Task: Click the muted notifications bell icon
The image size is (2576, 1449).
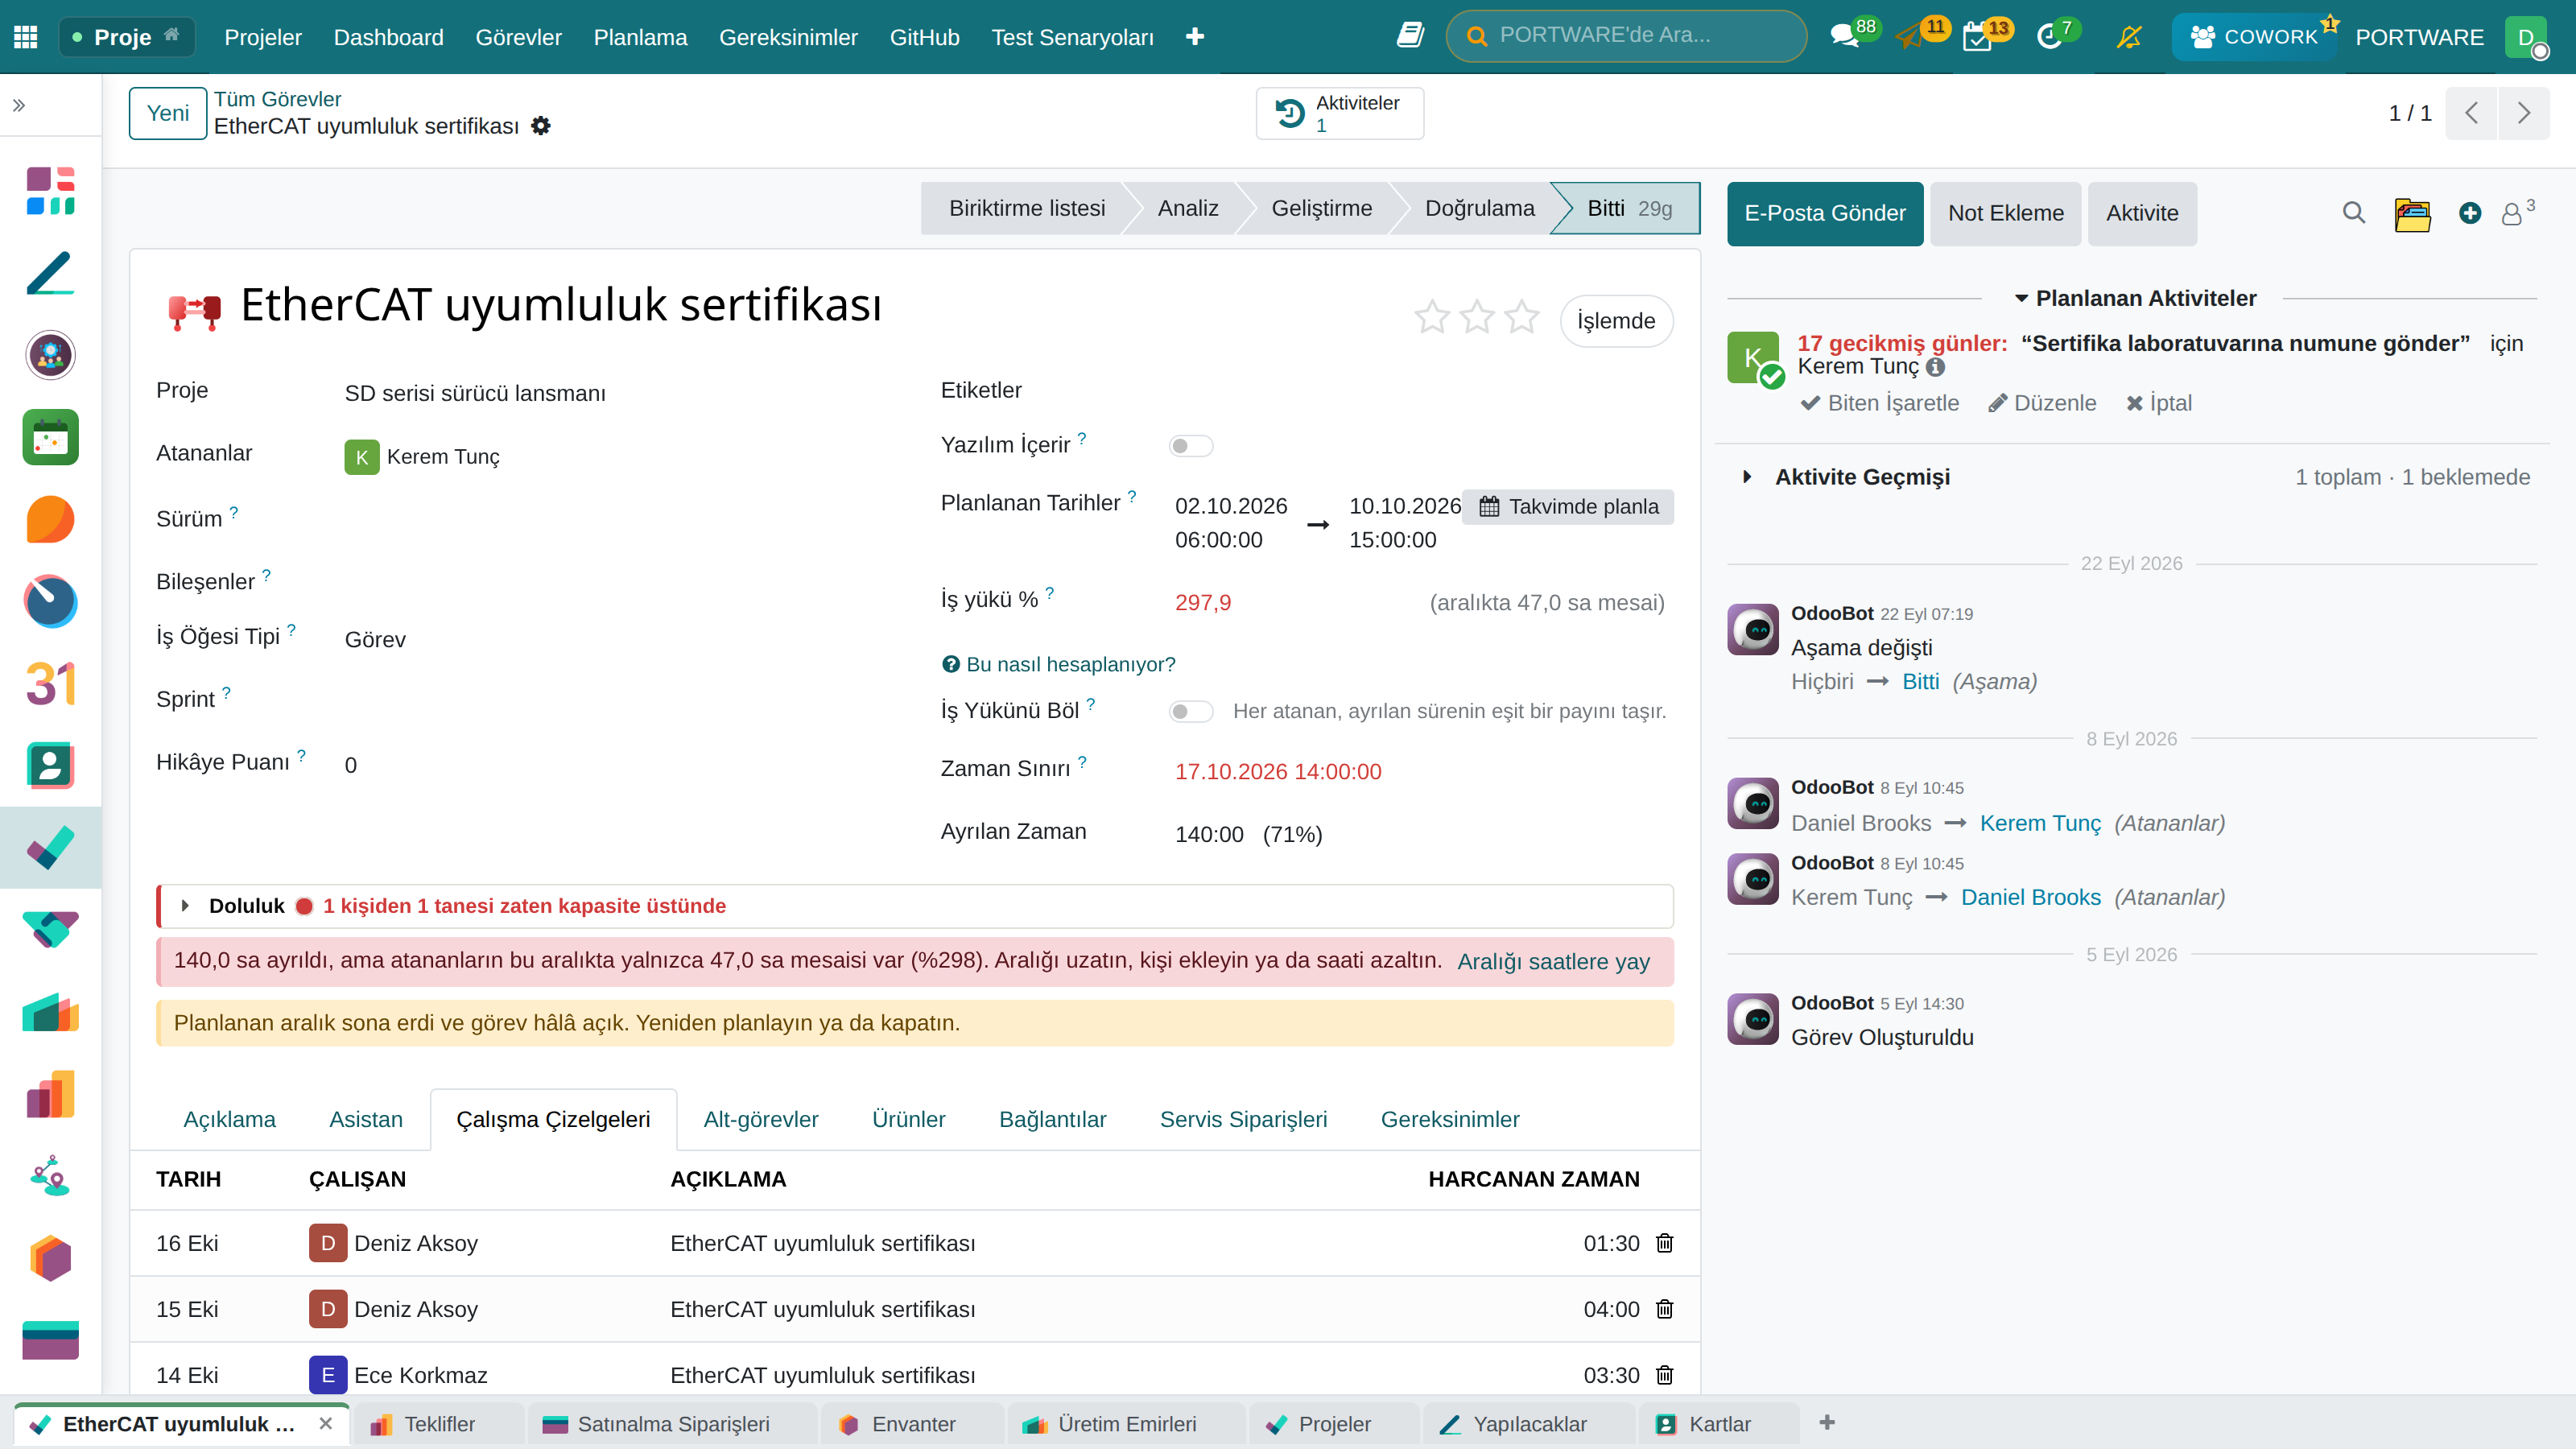Action: 2129,37
